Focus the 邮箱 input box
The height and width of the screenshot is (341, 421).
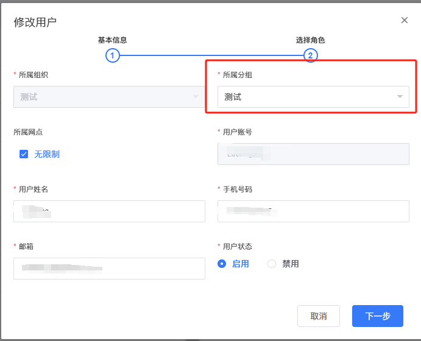click(109, 269)
